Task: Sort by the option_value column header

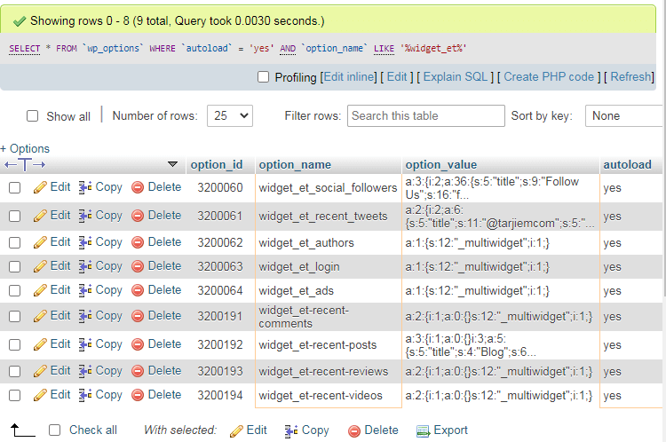Action: pyautogui.click(x=440, y=165)
